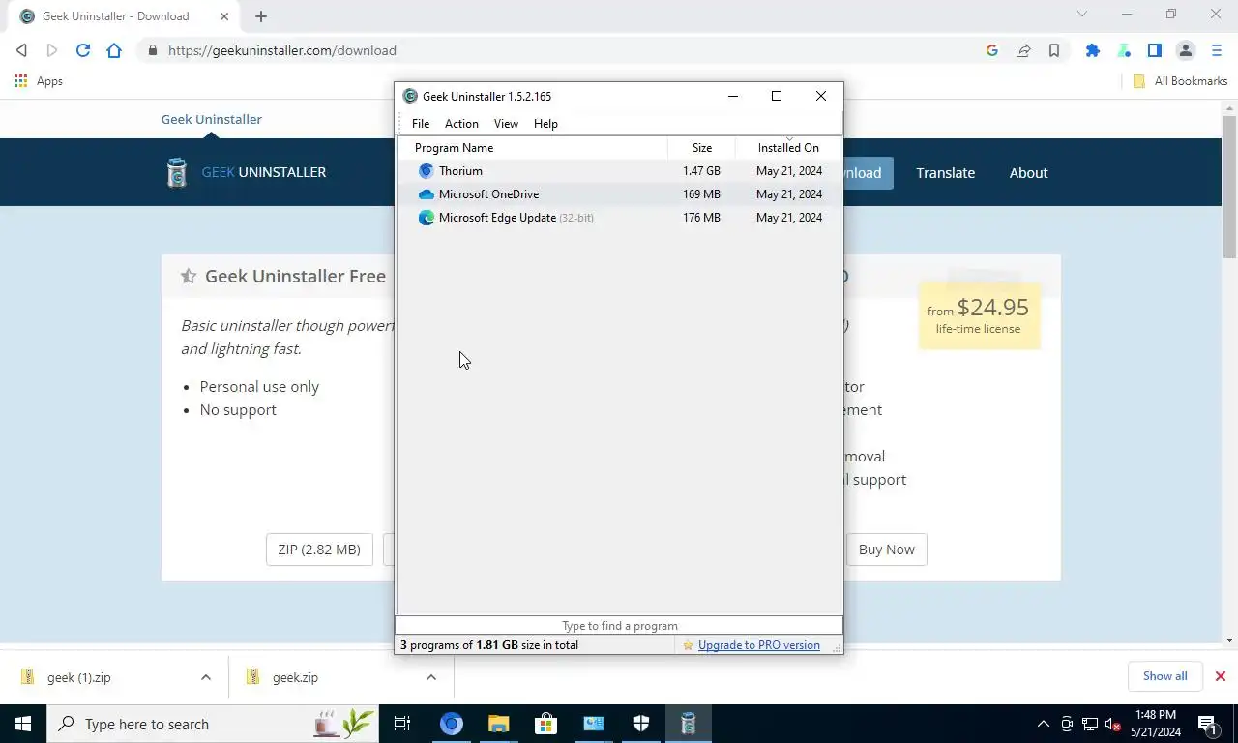Show all downloads
This screenshot has width=1238, height=743.
(1164, 676)
